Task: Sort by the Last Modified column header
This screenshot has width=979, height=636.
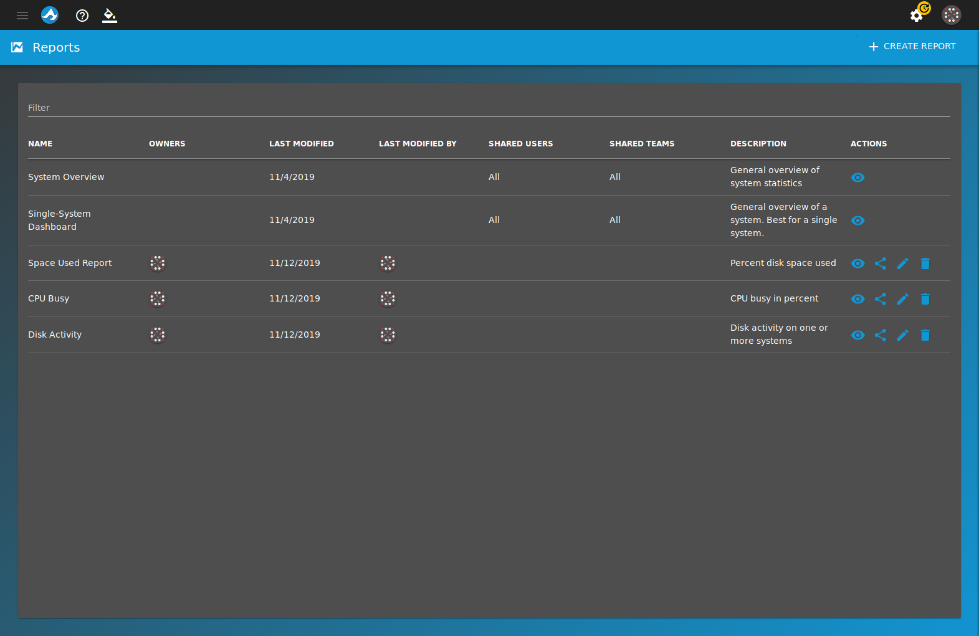Action: point(302,144)
